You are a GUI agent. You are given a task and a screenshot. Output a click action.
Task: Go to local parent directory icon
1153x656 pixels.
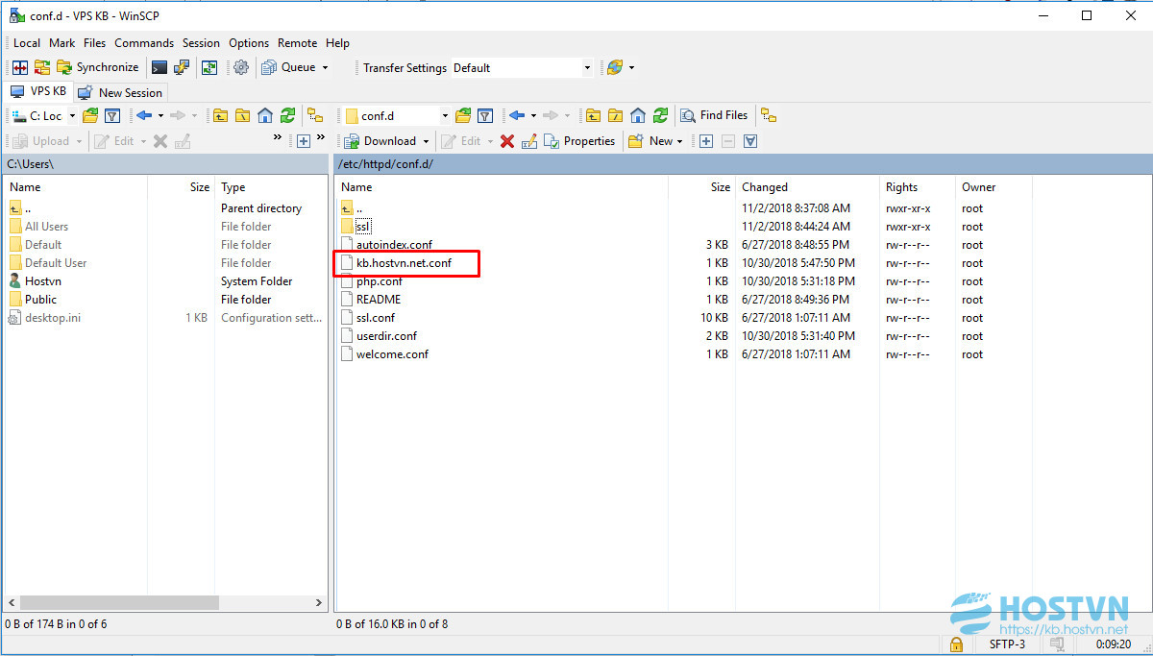pos(221,115)
